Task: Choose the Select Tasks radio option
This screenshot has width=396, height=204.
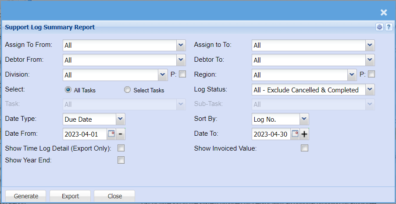Action: tap(127, 90)
